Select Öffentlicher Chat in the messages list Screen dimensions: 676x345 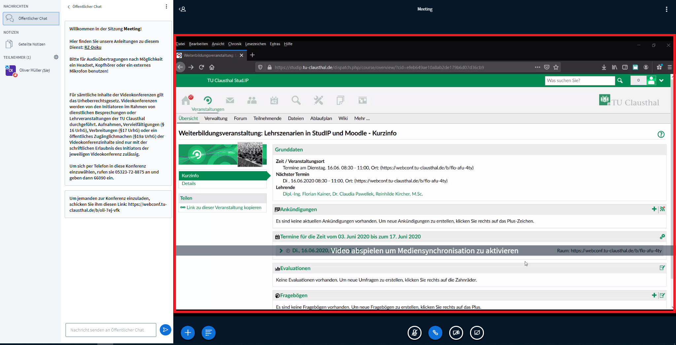(31, 18)
